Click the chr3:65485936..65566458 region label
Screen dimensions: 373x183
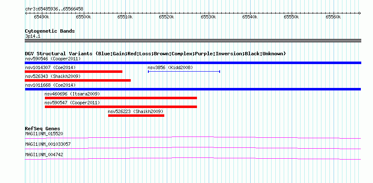coord(54,9)
